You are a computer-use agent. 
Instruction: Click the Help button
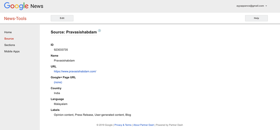[x=256, y=18]
